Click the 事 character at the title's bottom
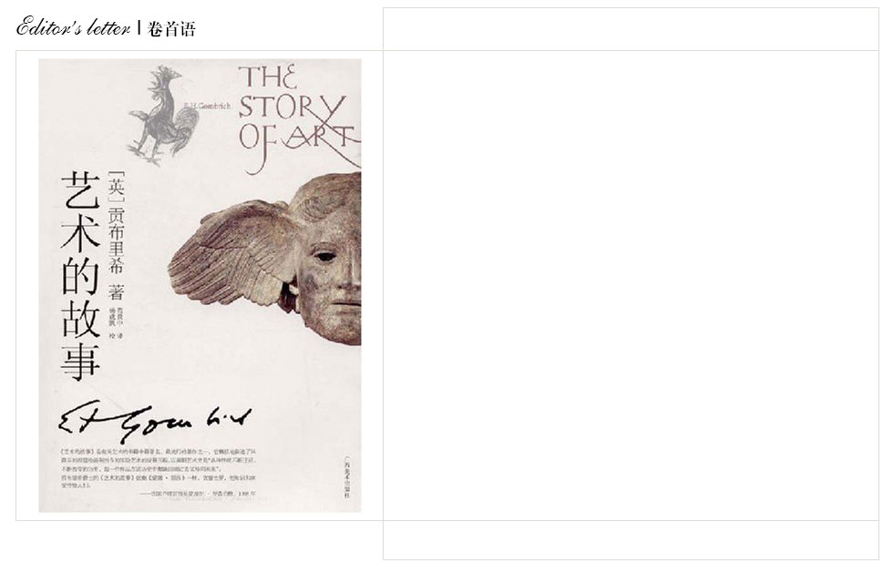The width and height of the screenshot is (893, 573). (x=80, y=361)
